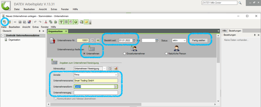Close the Organisation tab

click(66, 31)
